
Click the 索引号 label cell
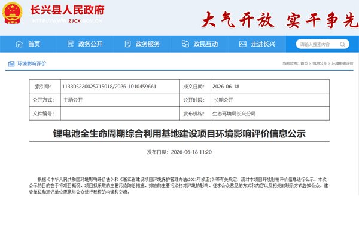pyautogui.click(x=45, y=87)
